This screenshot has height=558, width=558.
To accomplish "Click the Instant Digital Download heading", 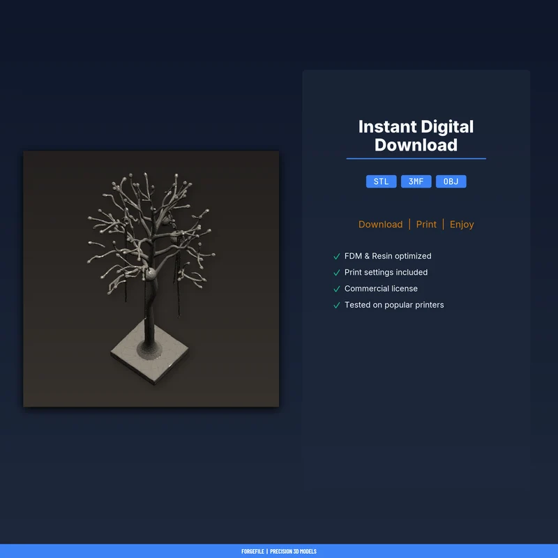I will coord(416,135).
